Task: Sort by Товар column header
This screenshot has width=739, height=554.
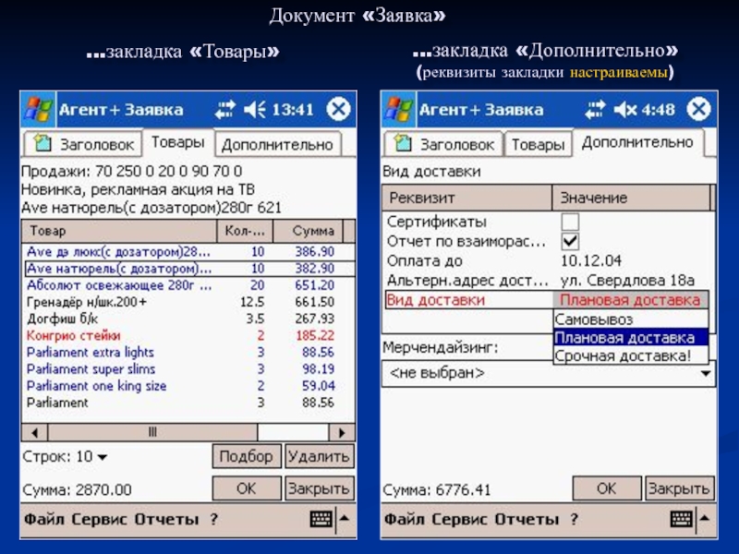Action: click(x=119, y=231)
